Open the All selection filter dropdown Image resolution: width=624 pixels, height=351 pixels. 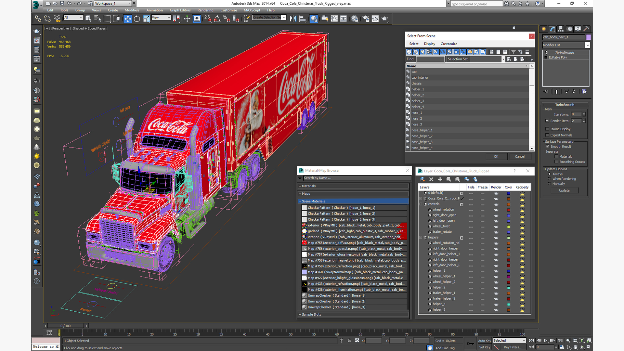click(73, 18)
